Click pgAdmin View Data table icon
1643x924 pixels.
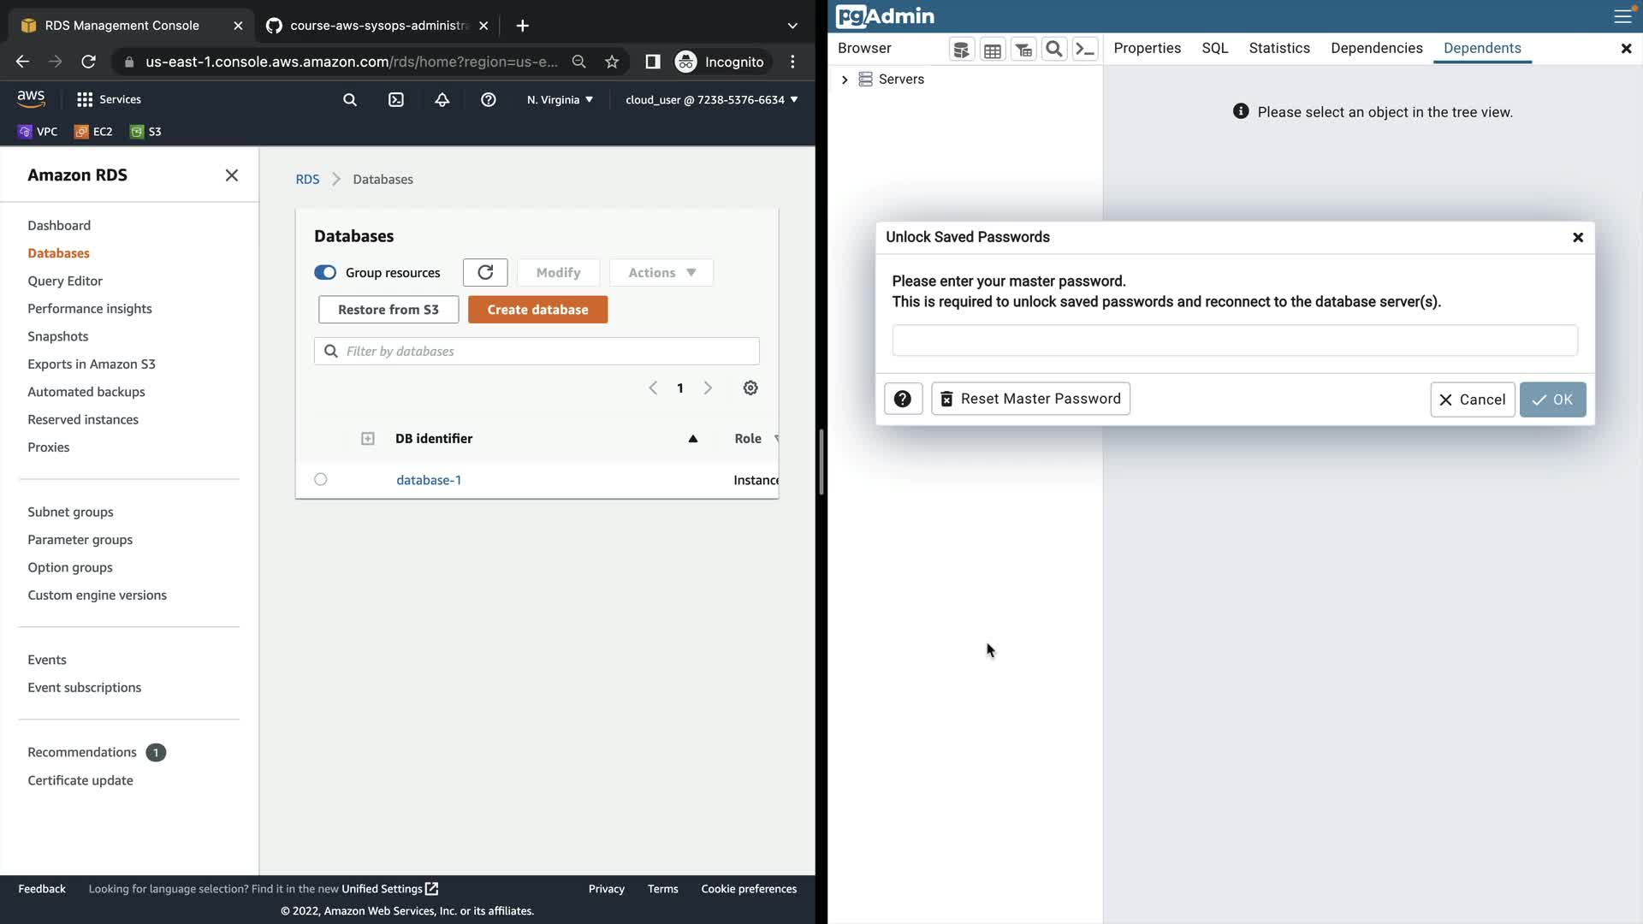point(992,50)
